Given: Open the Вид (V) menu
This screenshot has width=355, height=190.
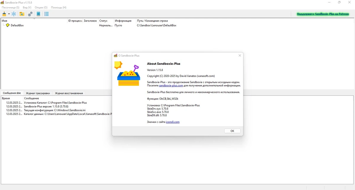Looking at the screenshot, I should click(27, 7).
